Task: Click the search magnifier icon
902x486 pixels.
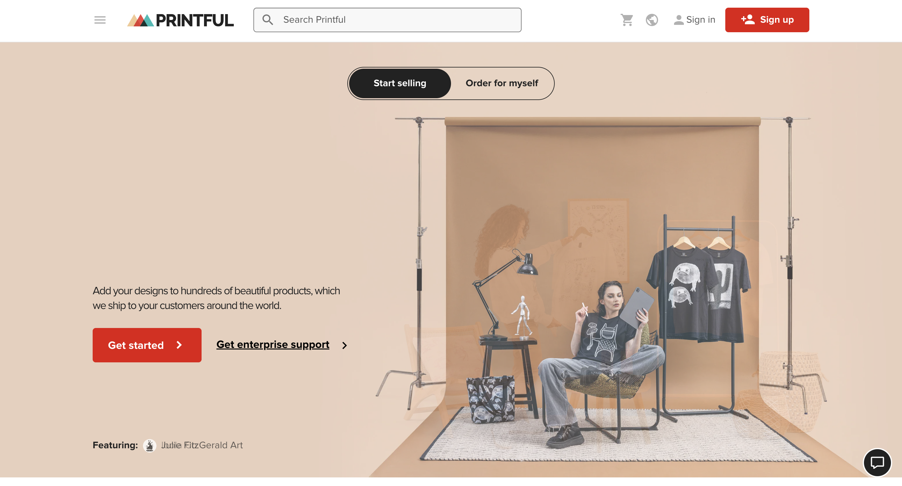Action: click(268, 20)
